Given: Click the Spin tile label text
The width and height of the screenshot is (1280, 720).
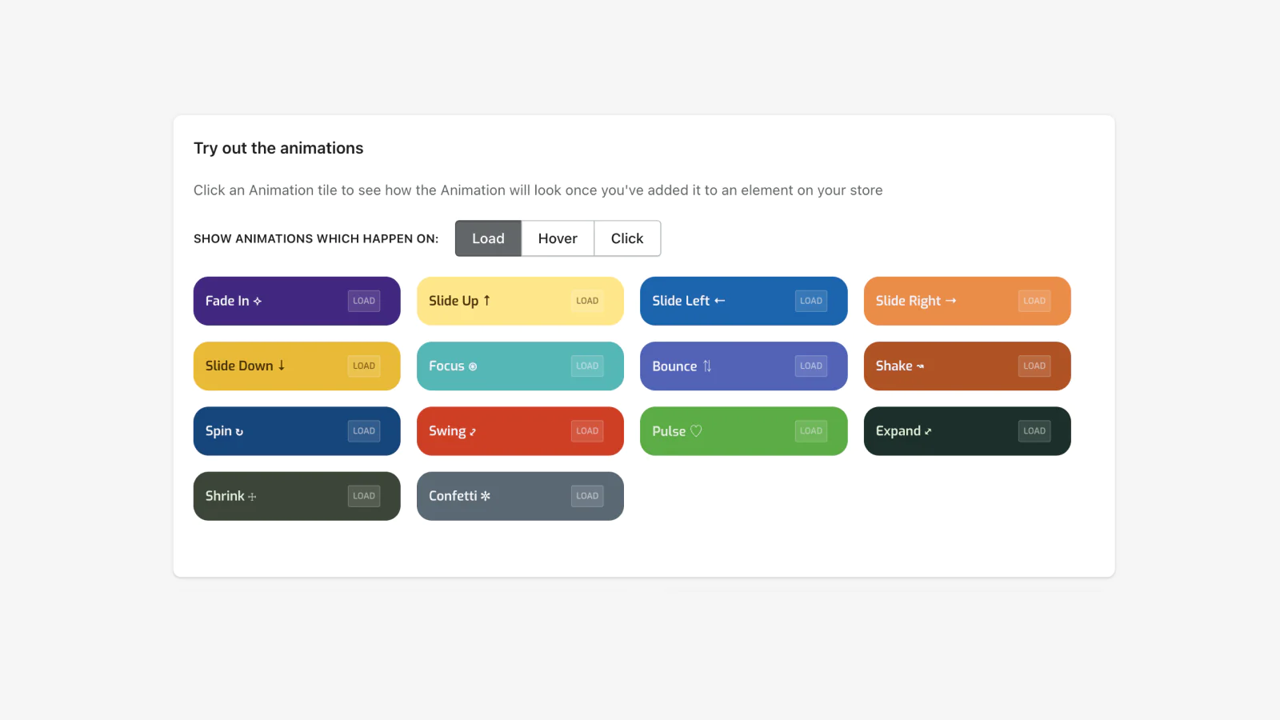Looking at the screenshot, I should (x=218, y=431).
